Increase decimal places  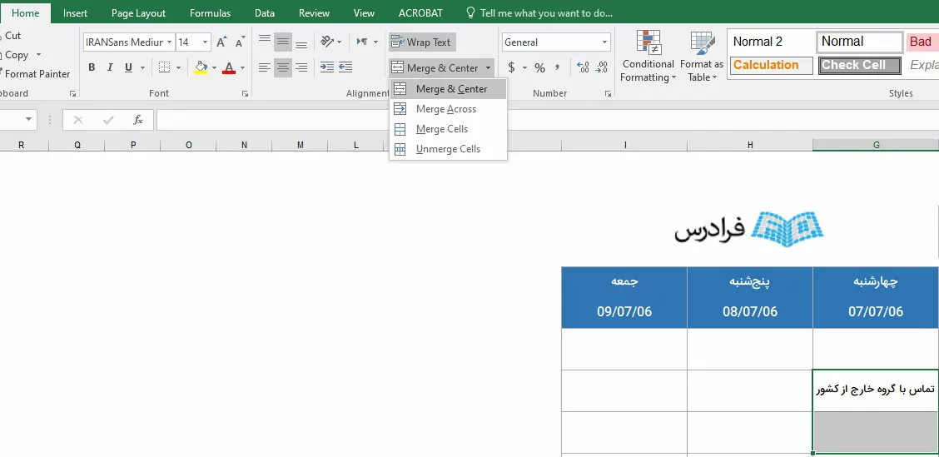(x=583, y=67)
